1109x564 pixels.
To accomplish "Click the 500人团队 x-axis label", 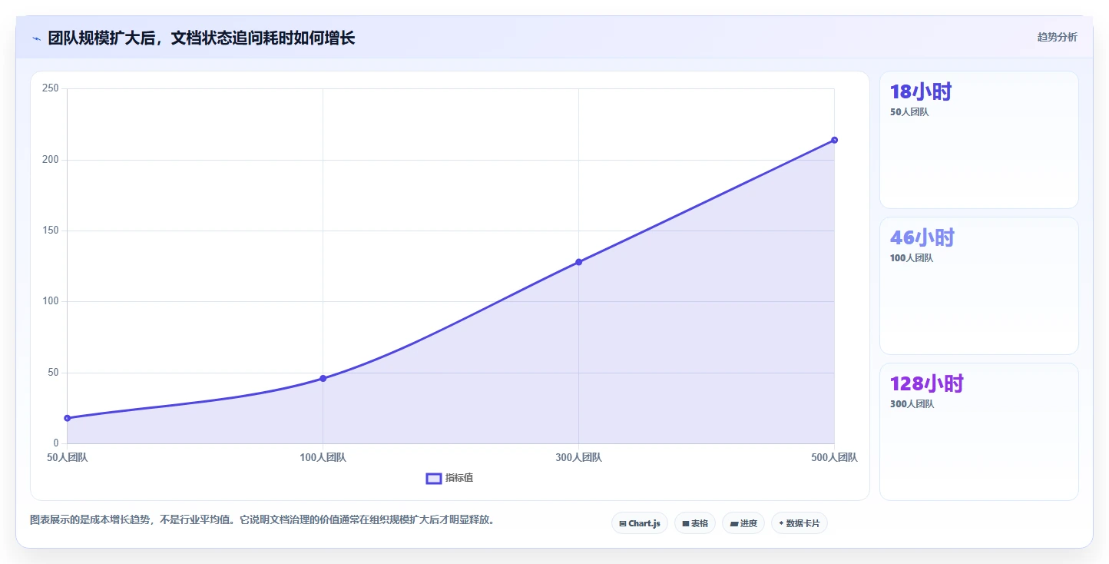I will [x=834, y=458].
